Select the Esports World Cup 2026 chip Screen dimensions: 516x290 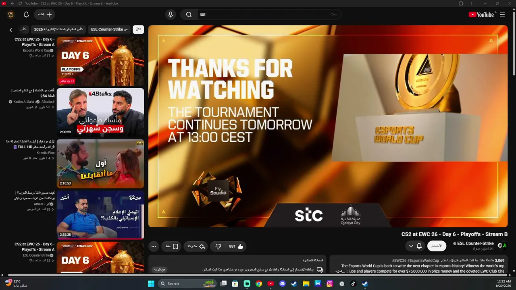pos(58,29)
